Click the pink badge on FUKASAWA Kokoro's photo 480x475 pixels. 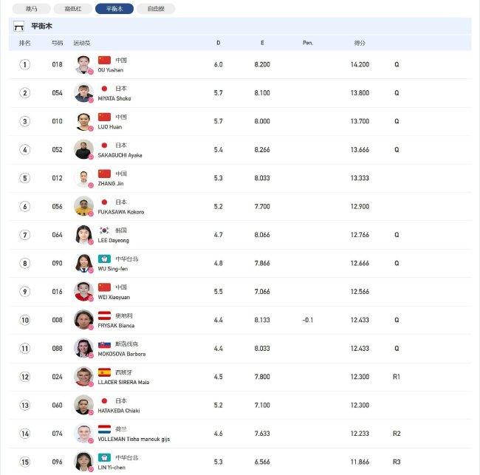click(91, 213)
